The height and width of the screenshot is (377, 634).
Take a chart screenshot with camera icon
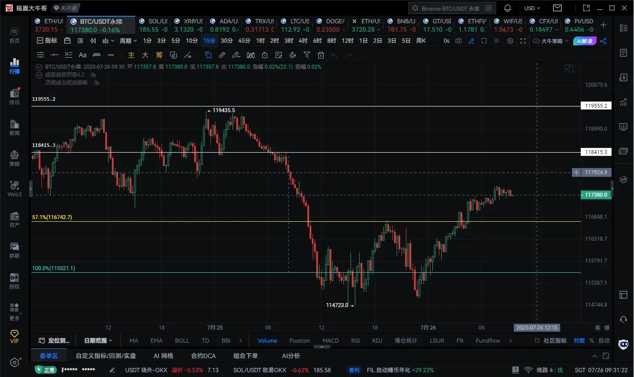click(459, 40)
